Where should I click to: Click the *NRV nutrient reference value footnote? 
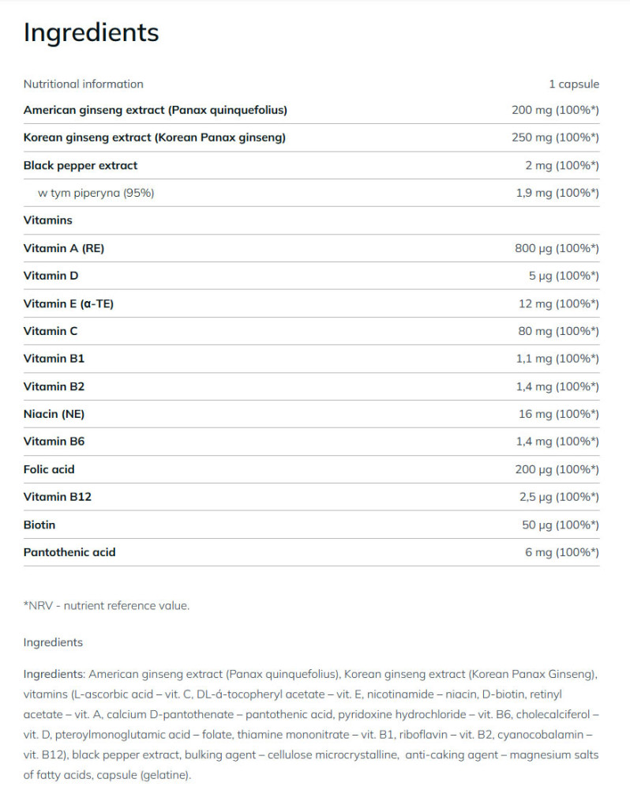tap(107, 606)
